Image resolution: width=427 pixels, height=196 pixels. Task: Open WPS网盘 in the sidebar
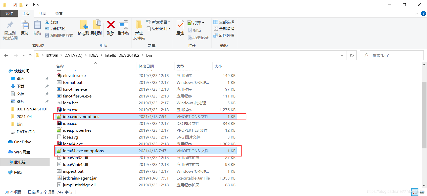[22, 152]
